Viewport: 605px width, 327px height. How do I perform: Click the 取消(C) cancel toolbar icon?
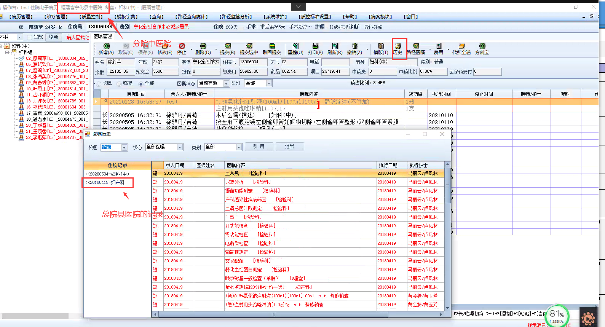[x=126, y=46]
